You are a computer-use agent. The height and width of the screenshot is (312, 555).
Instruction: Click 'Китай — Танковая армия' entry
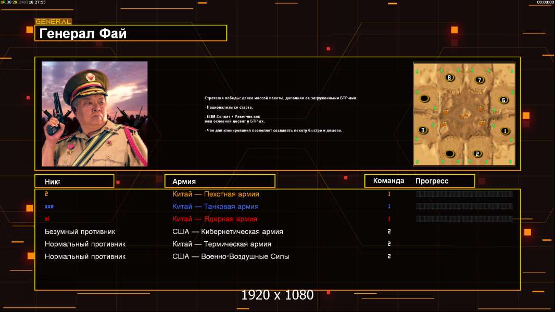click(x=215, y=206)
